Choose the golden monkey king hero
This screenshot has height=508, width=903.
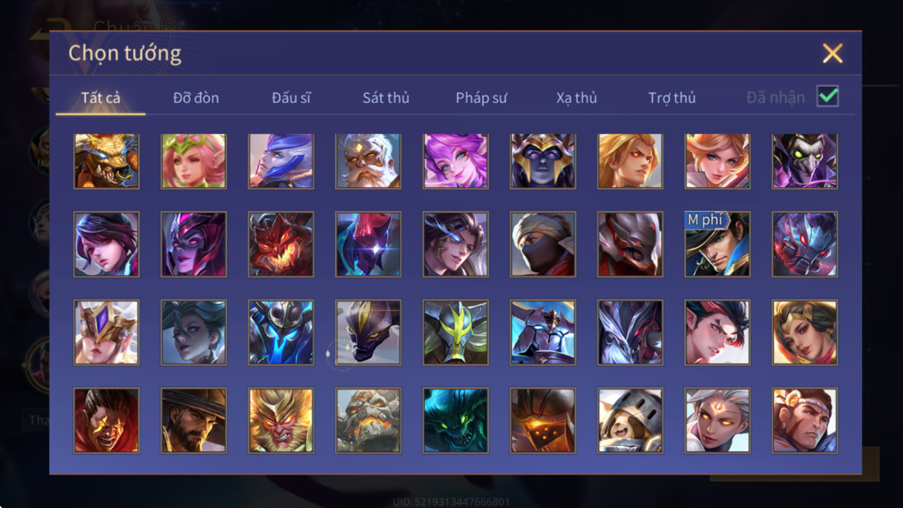tap(281, 420)
